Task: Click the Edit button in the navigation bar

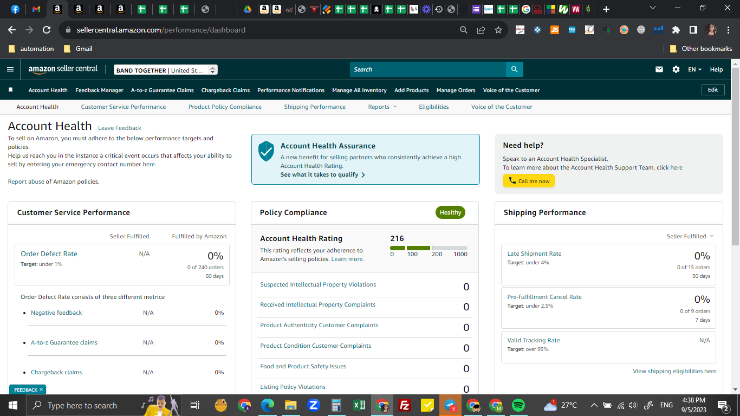Action: click(713, 90)
